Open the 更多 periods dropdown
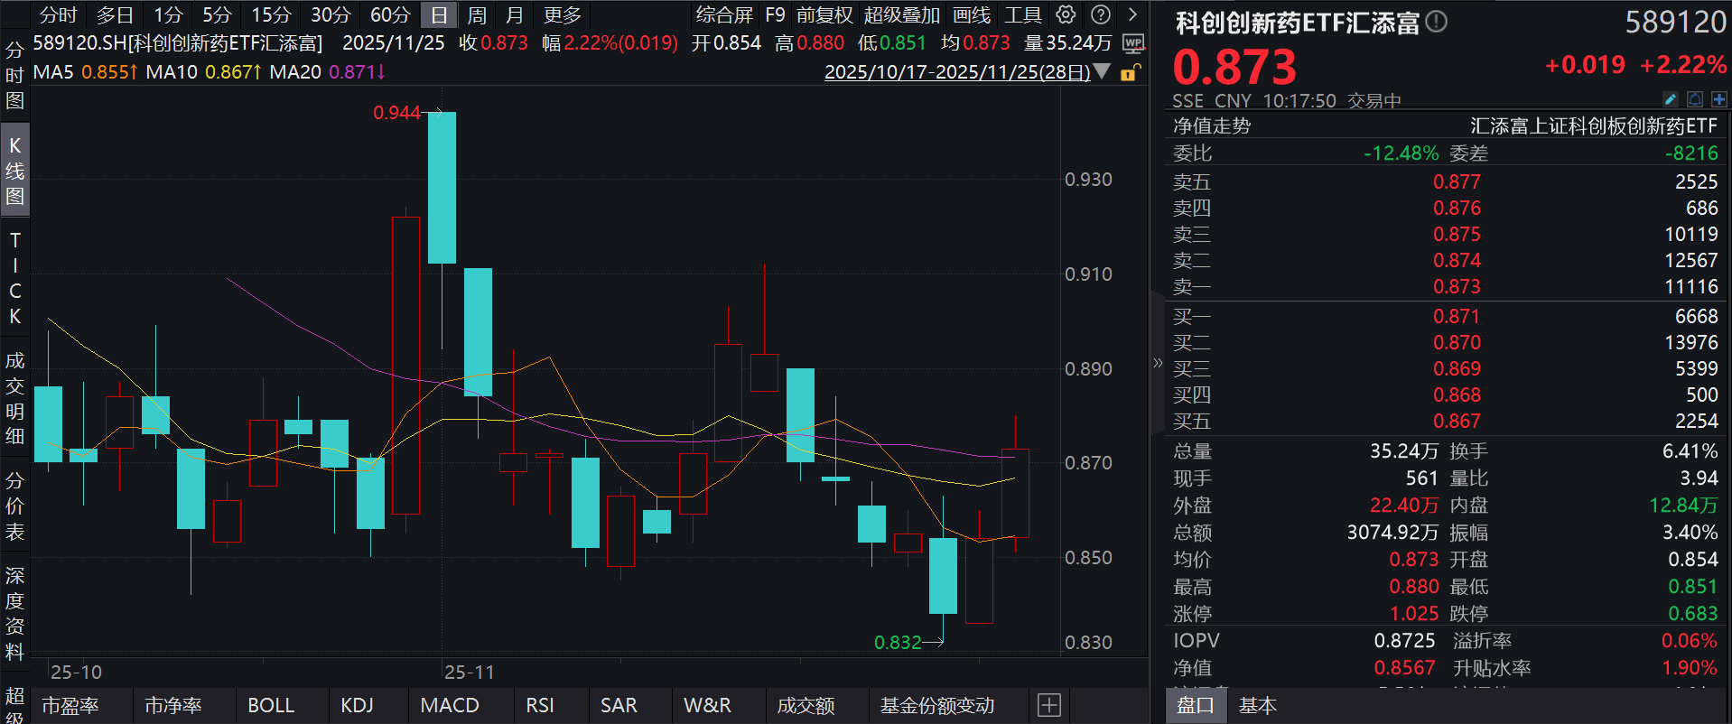The width and height of the screenshot is (1732, 724). [562, 14]
